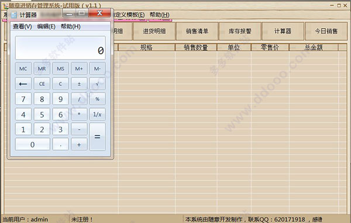Click the percent button
Screen dimensions: 351x223
tap(97, 99)
